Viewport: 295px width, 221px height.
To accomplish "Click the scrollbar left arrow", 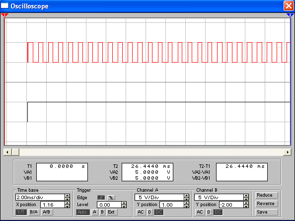I will [7, 152].
